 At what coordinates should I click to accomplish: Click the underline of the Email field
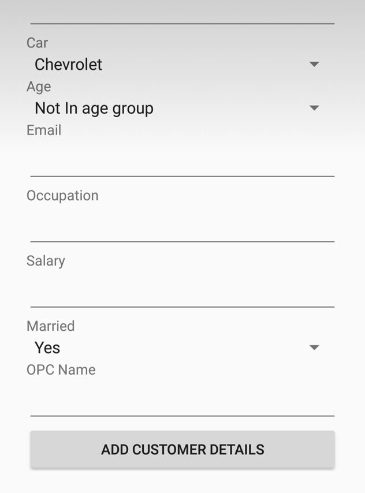pyautogui.click(x=182, y=175)
